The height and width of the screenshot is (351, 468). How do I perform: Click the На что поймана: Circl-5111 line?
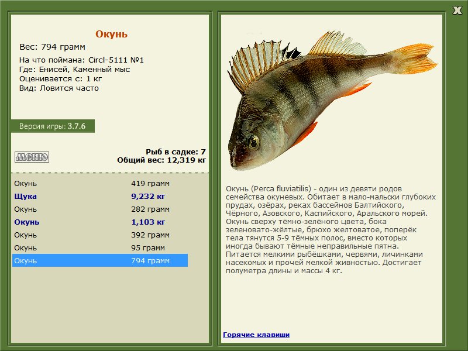click(81, 60)
